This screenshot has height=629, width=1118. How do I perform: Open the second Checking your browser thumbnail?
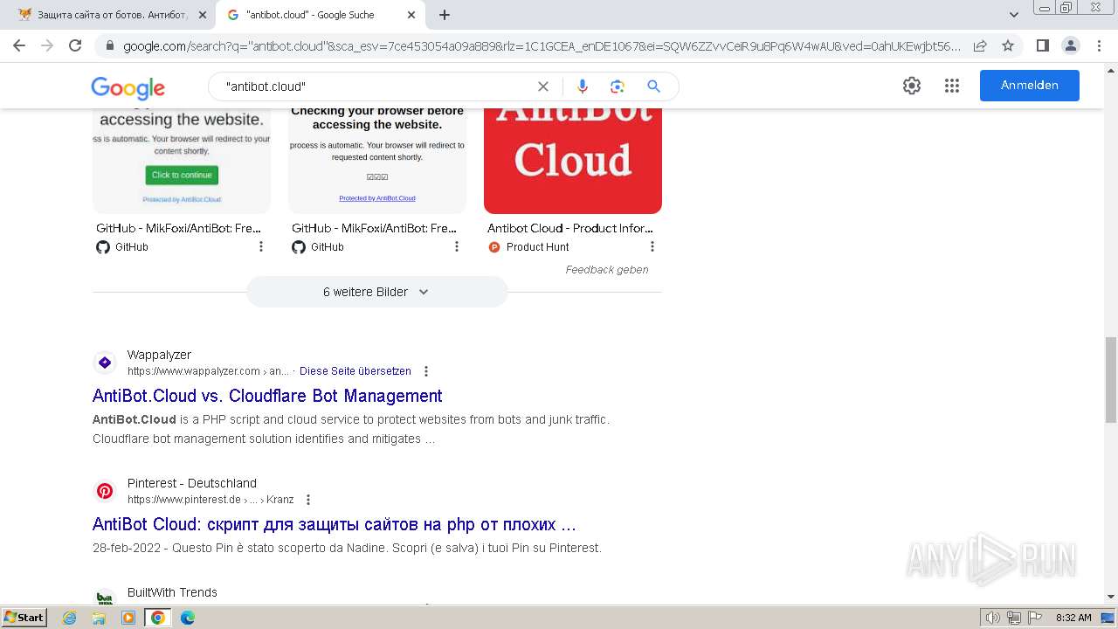coord(377,162)
